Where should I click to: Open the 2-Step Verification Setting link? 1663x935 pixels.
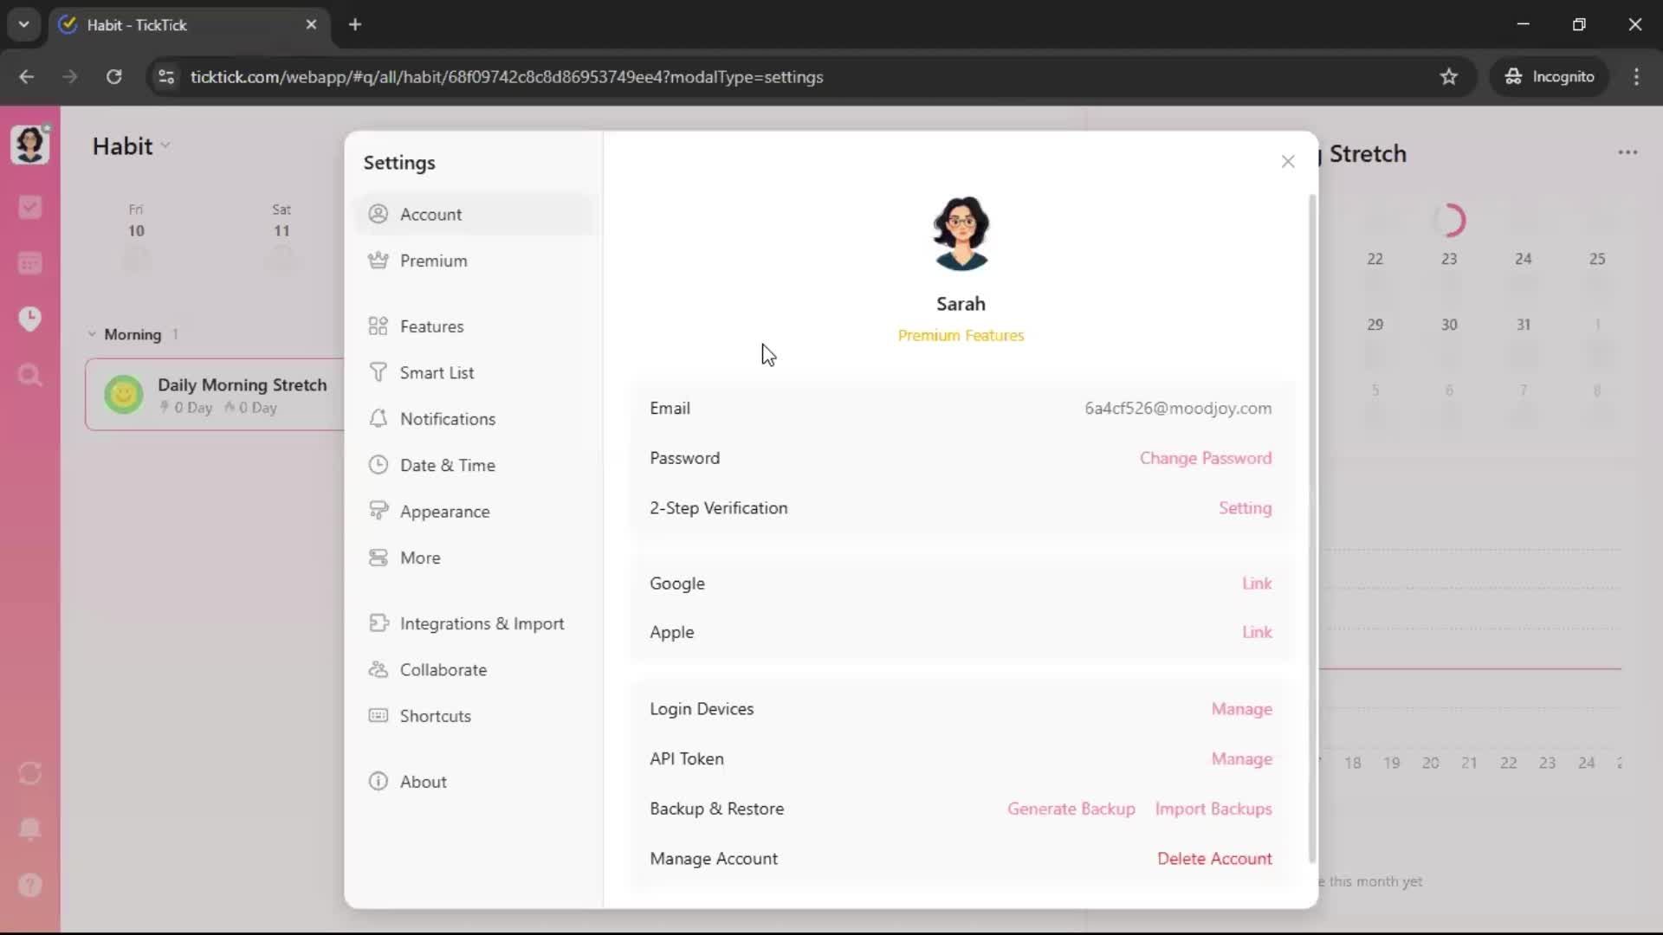pyautogui.click(x=1245, y=508)
